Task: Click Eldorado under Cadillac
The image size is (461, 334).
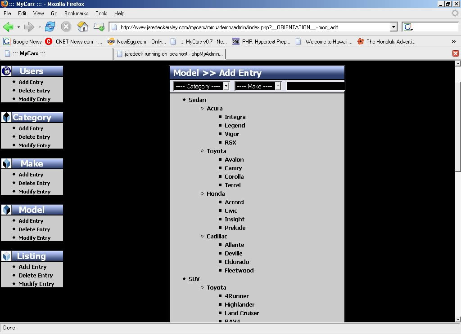Action: [237, 262]
